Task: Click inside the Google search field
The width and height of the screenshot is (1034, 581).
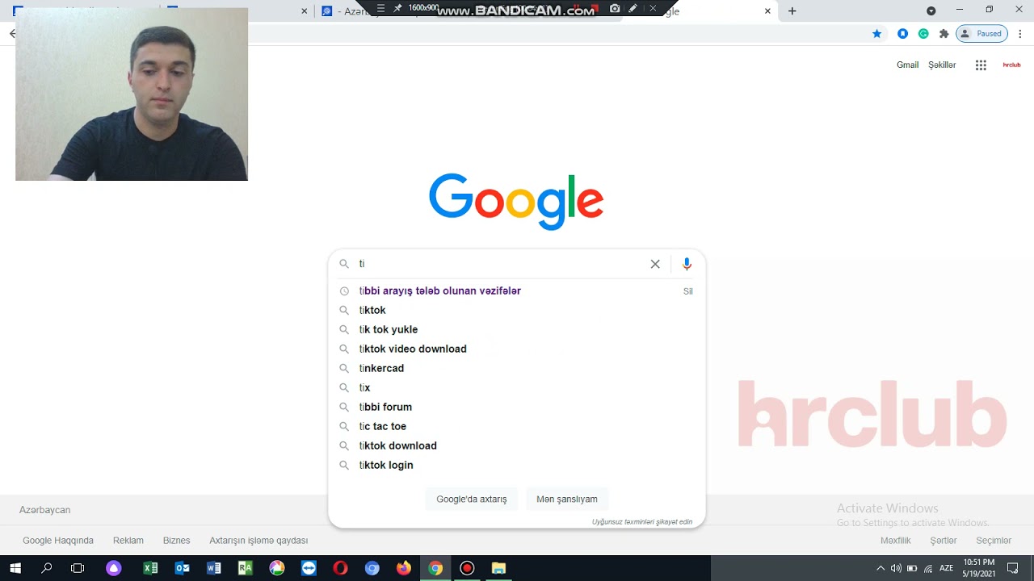Action: 501,264
